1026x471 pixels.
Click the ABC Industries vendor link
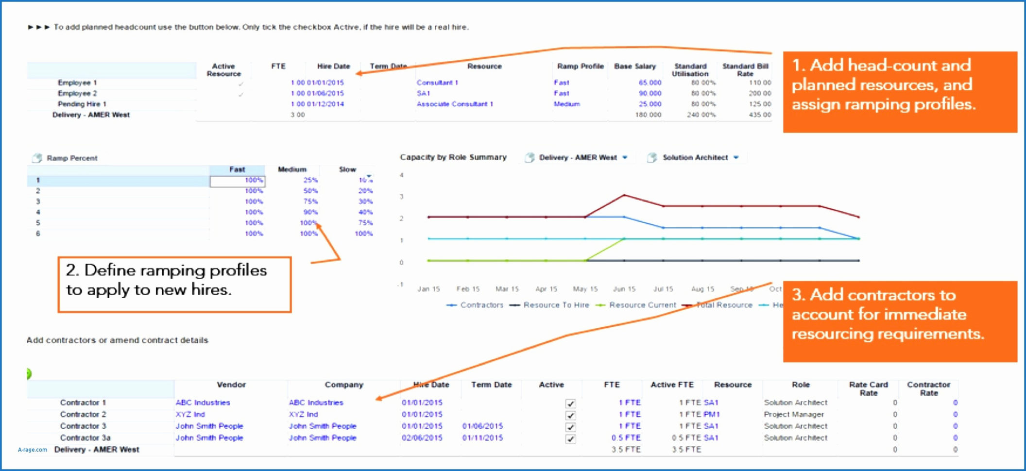tap(203, 403)
